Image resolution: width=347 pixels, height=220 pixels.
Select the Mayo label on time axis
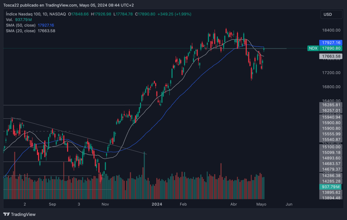click(261, 204)
